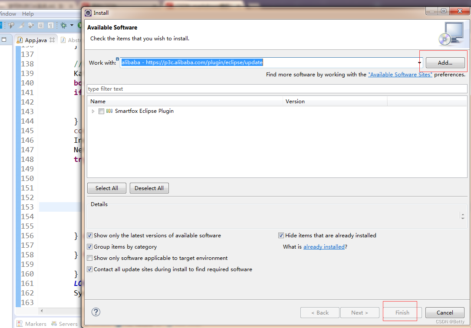
Task: Toggle block selection mode toolbar icon
Action: [41, 26]
